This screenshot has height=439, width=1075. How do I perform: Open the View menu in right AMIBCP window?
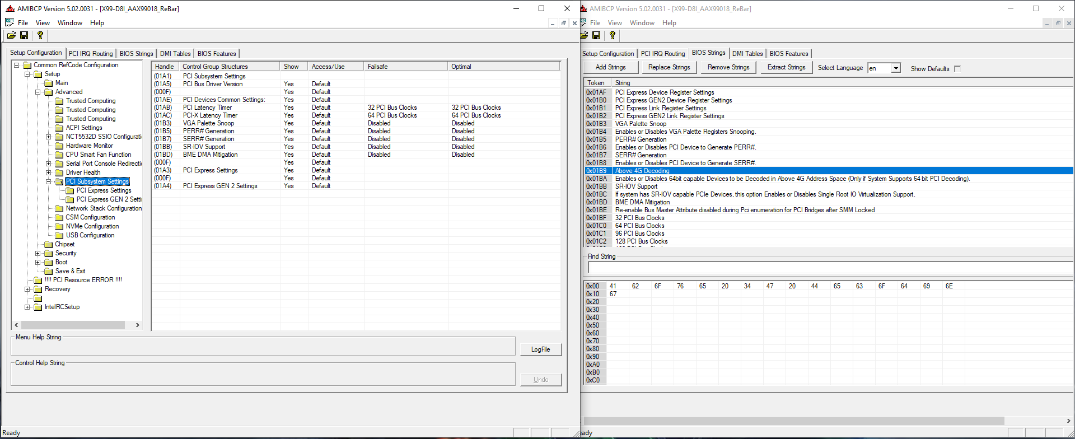pos(615,23)
